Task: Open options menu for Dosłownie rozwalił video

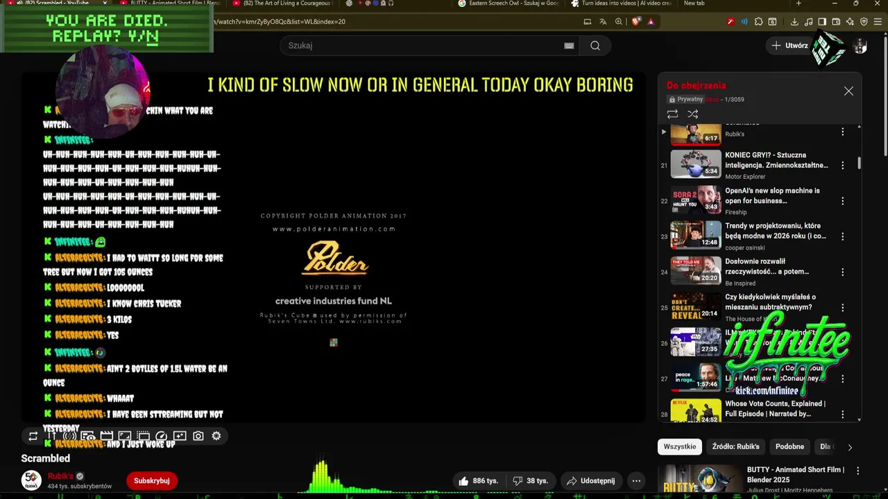Action: [x=842, y=272]
